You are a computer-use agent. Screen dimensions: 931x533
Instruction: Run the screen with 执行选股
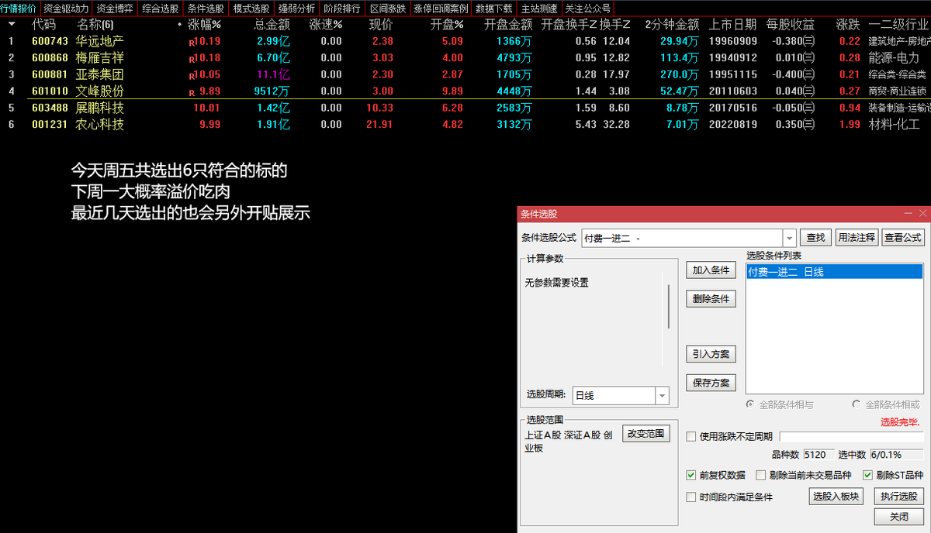pos(899,497)
